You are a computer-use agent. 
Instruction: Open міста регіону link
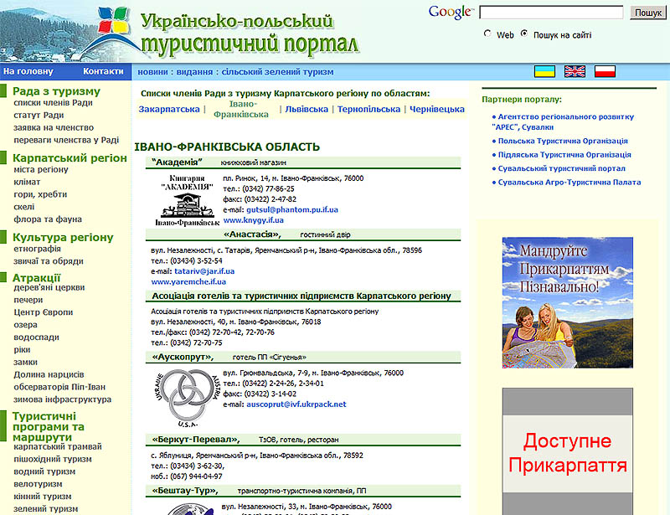(40, 169)
